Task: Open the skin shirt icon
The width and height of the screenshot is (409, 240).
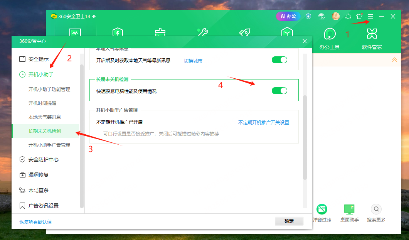Action: [359, 16]
